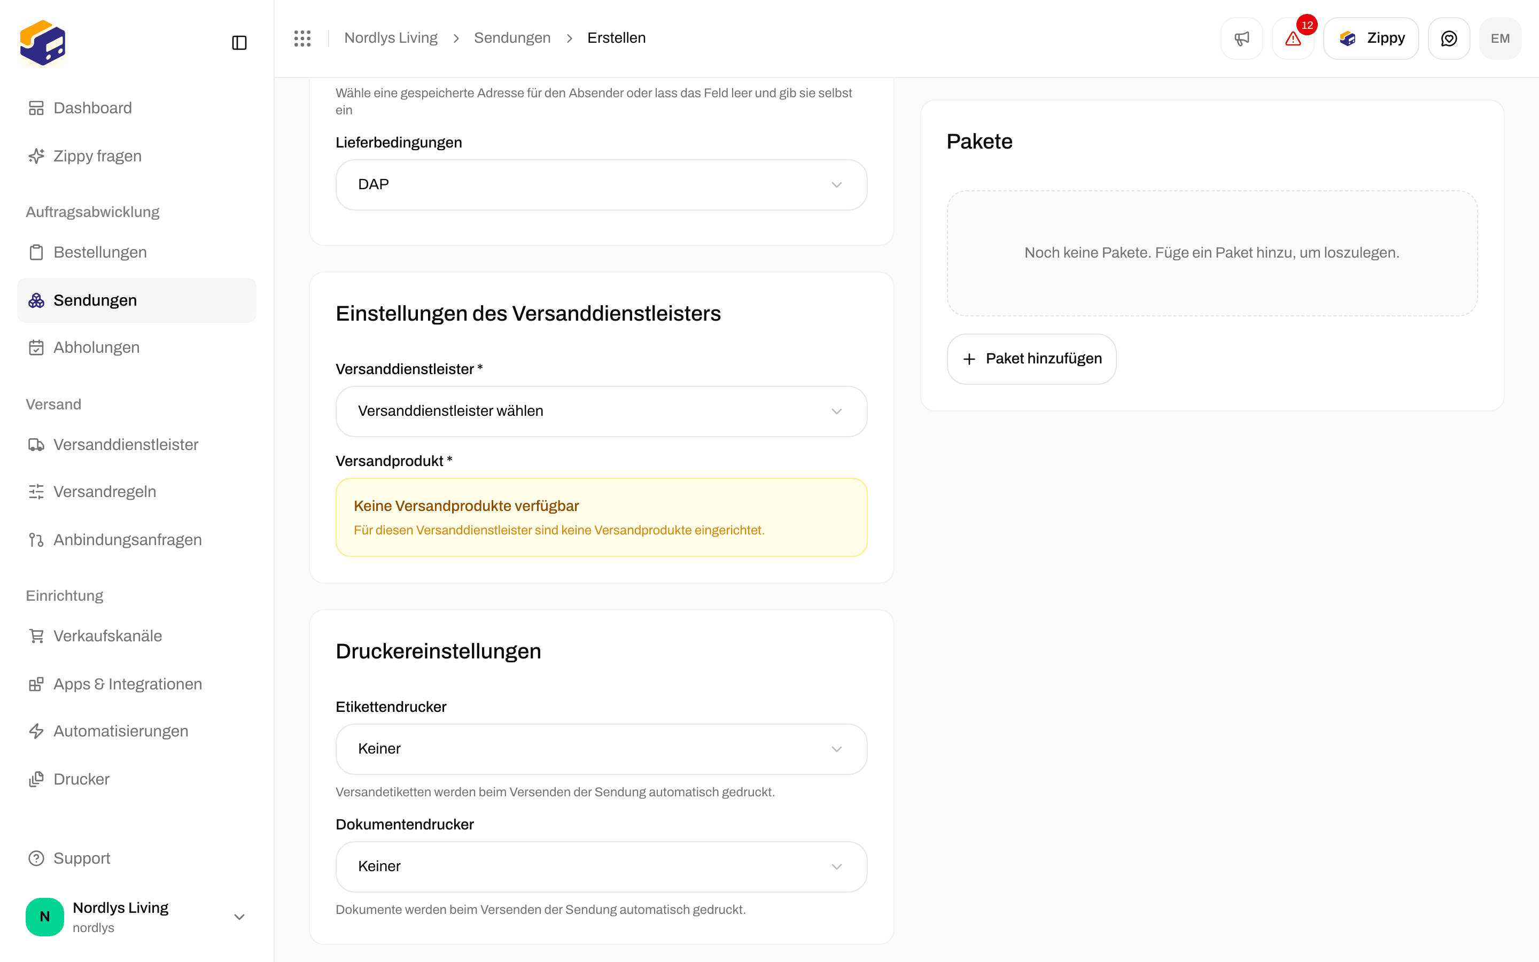Click the Erstellen breadcrumb text
1539x962 pixels.
(616, 38)
